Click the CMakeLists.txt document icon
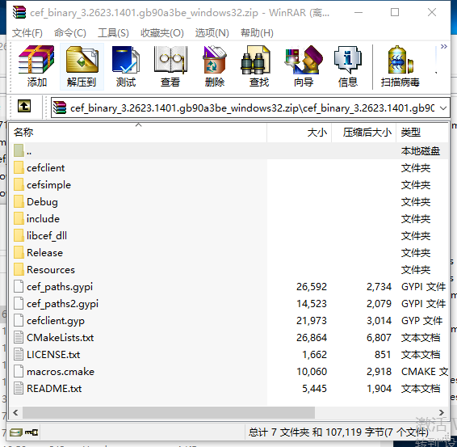The height and width of the screenshot is (447, 457). (19, 337)
